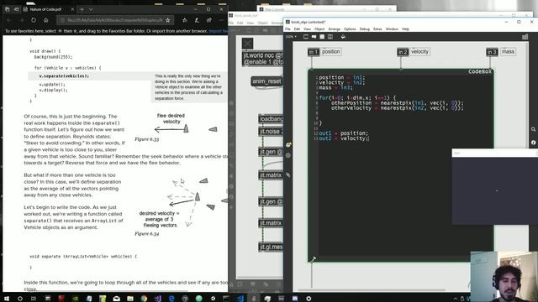The image size is (538, 302).
Task: Open the Options menu in the gen patcher window
Action: 350,29
